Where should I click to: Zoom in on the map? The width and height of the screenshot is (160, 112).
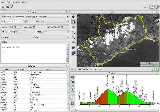pos(74,33)
